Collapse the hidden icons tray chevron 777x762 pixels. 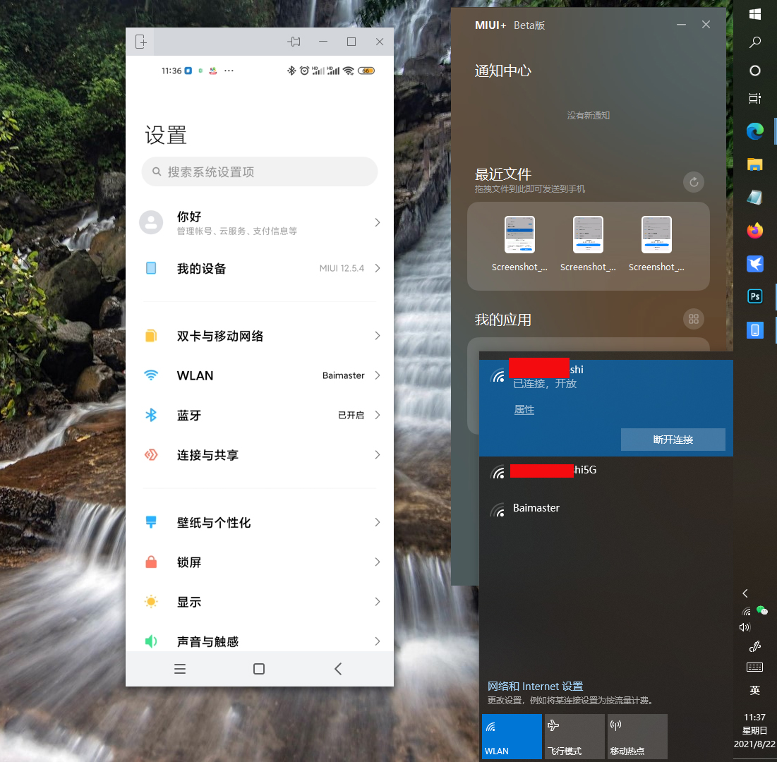(745, 593)
